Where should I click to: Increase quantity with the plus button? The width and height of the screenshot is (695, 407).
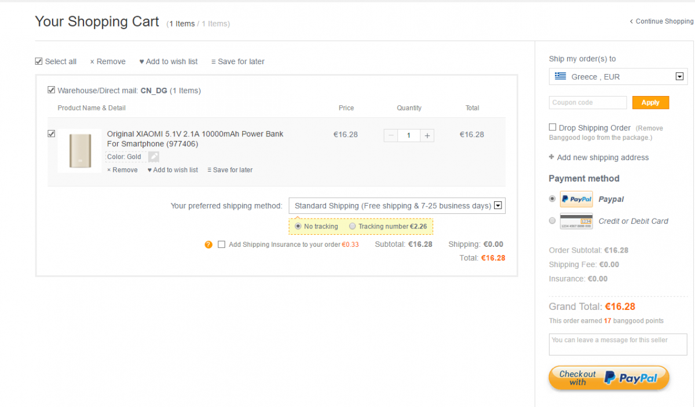click(427, 135)
